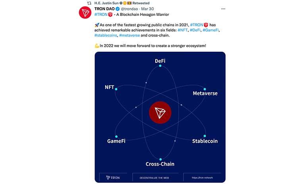
Task: Click H.E. Justin Sun Retweeted label
Action: point(122,3)
